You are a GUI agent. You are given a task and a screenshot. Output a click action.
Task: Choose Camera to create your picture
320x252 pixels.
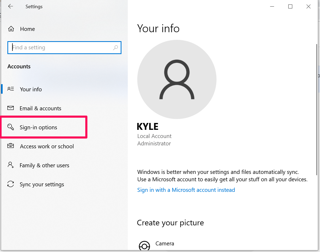click(165, 244)
